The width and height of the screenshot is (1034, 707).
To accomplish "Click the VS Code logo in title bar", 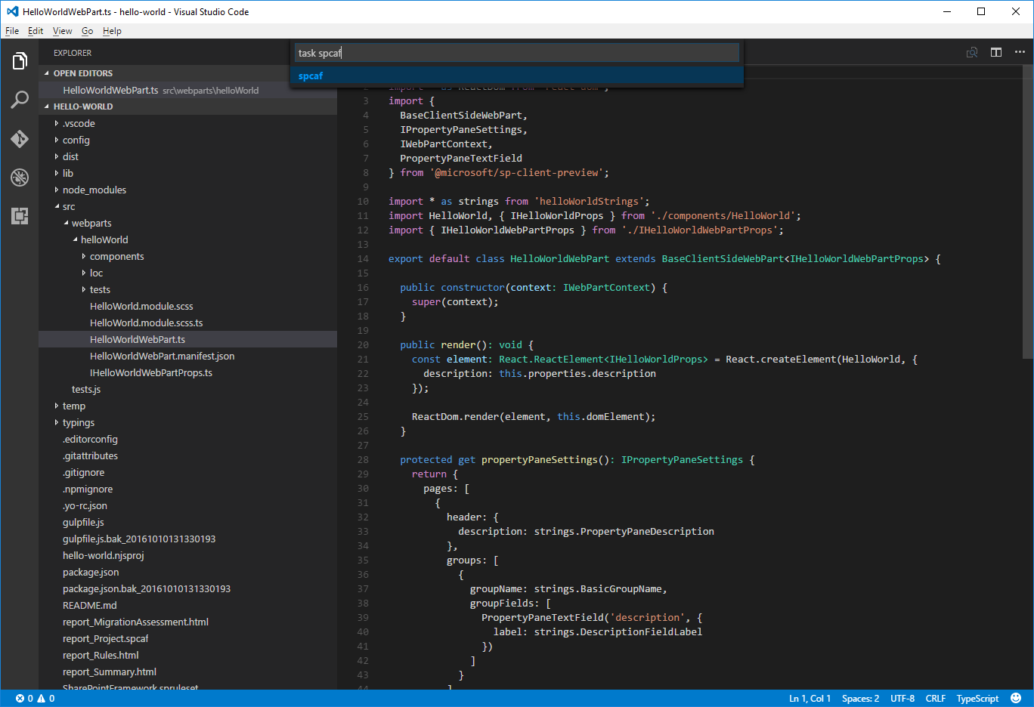I will point(12,11).
